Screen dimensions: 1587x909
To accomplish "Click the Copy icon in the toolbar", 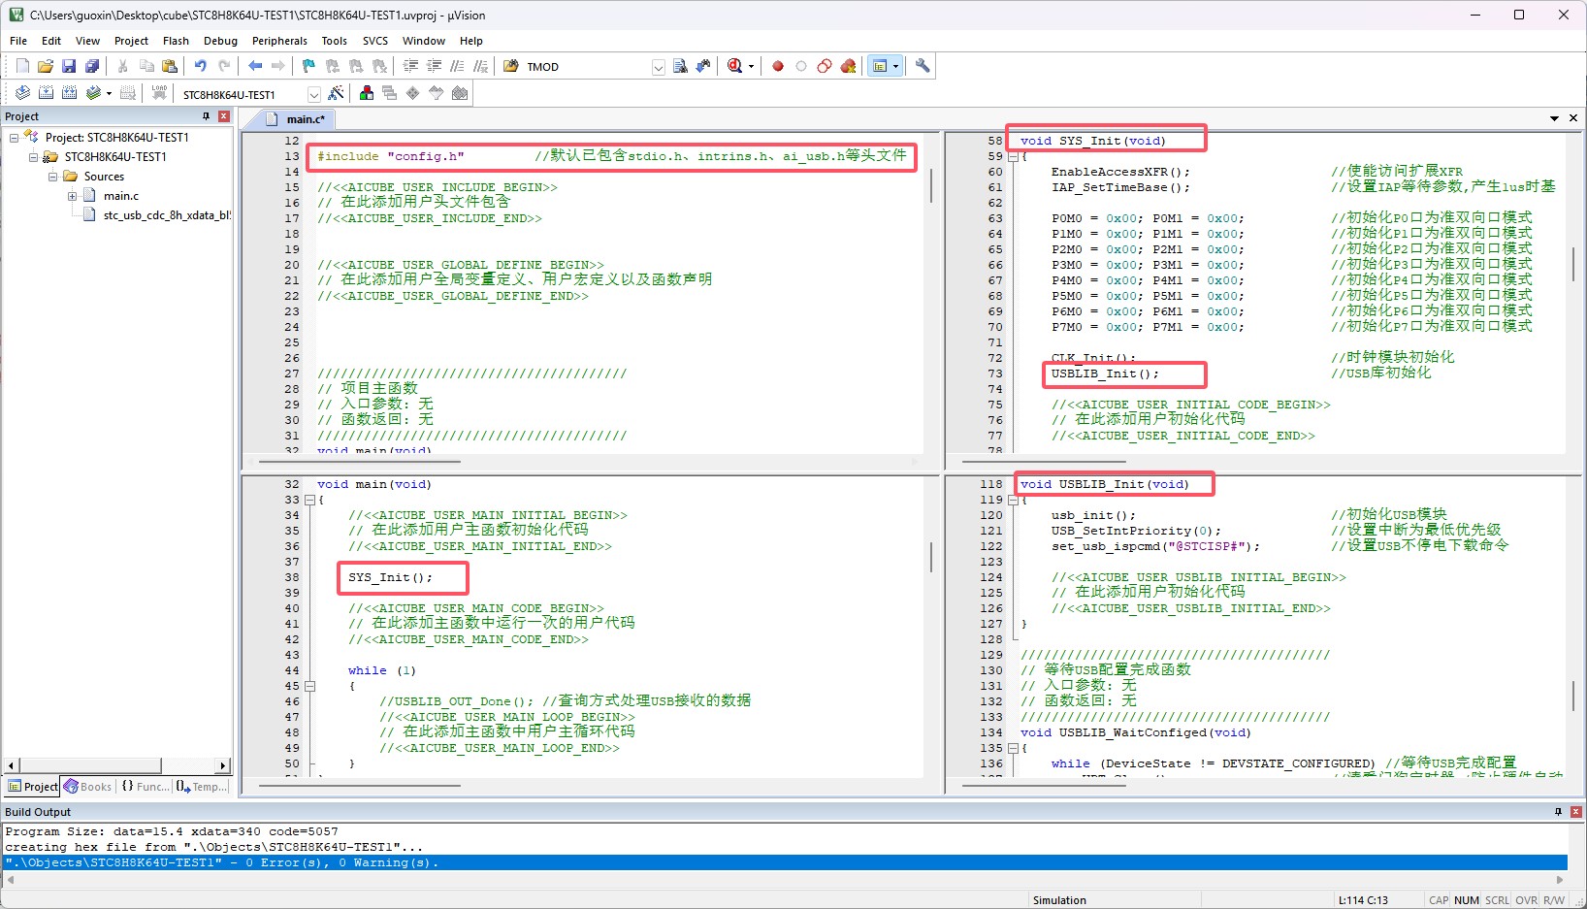I will point(146,66).
